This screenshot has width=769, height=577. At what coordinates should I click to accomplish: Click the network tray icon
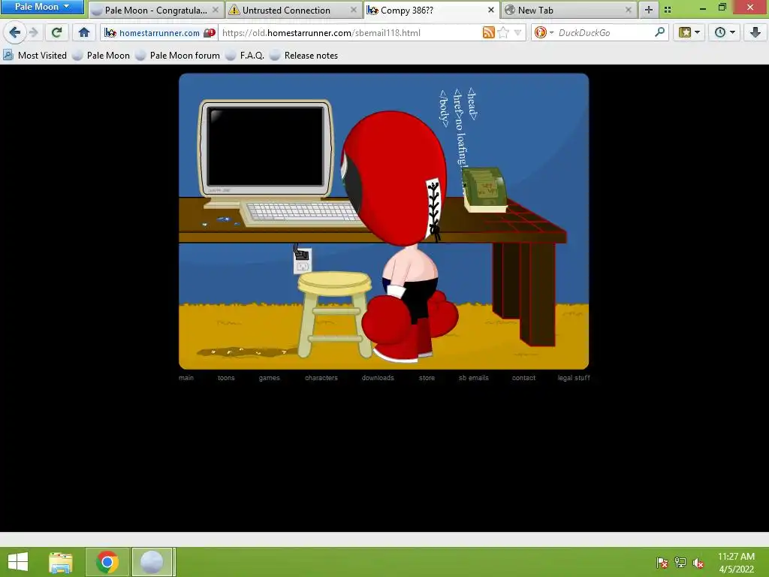680,563
